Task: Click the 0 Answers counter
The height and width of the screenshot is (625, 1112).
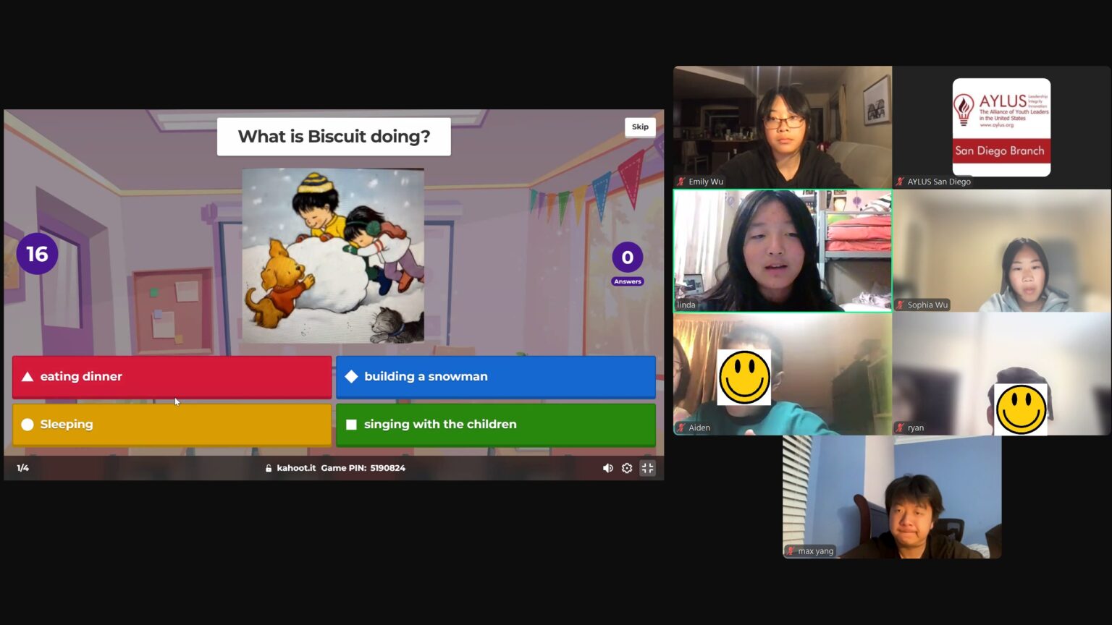Action: click(628, 263)
